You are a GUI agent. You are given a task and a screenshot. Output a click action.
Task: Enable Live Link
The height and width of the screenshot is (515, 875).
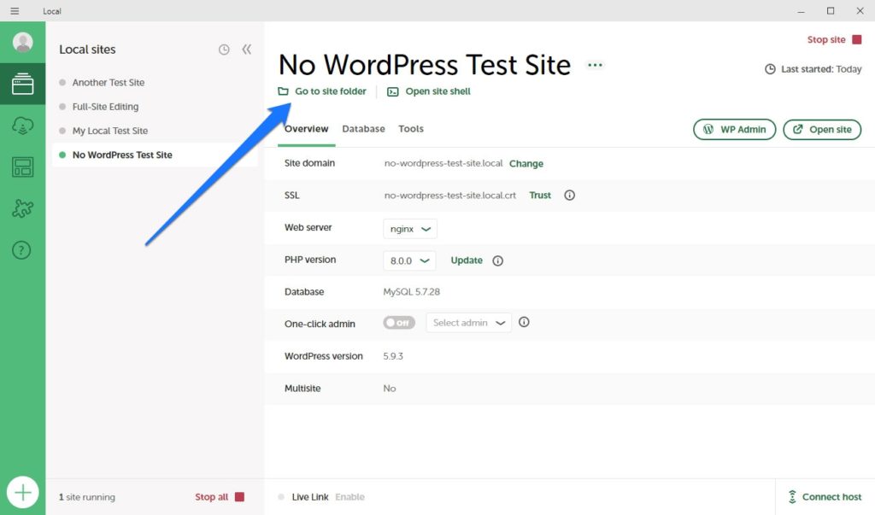(349, 496)
